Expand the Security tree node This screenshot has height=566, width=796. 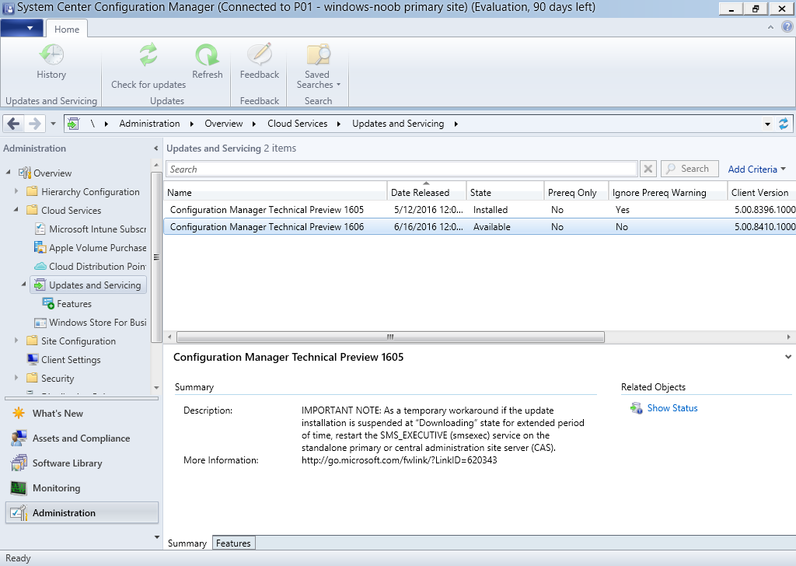coord(16,378)
